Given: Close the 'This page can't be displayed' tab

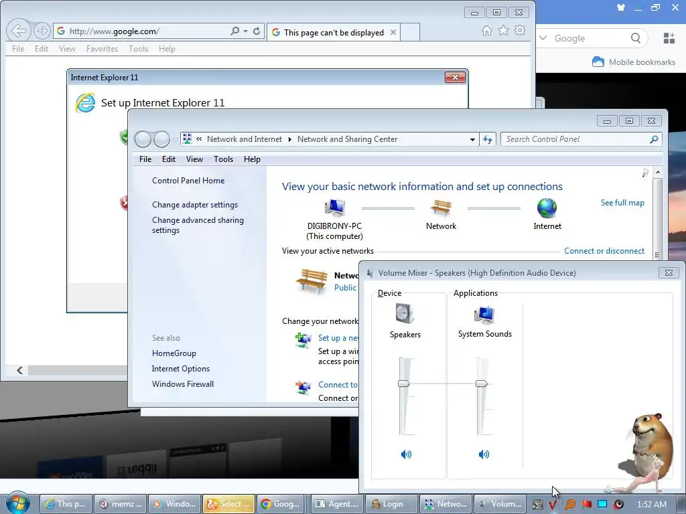Looking at the screenshot, I should pos(393,32).
